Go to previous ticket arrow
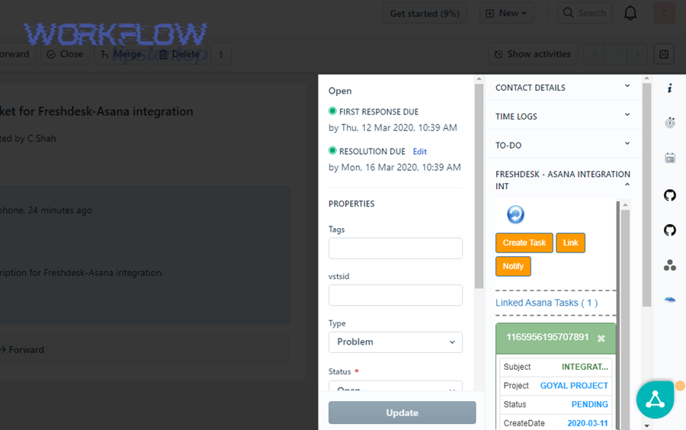Screen dimensions: 686x430 point(595,54)
